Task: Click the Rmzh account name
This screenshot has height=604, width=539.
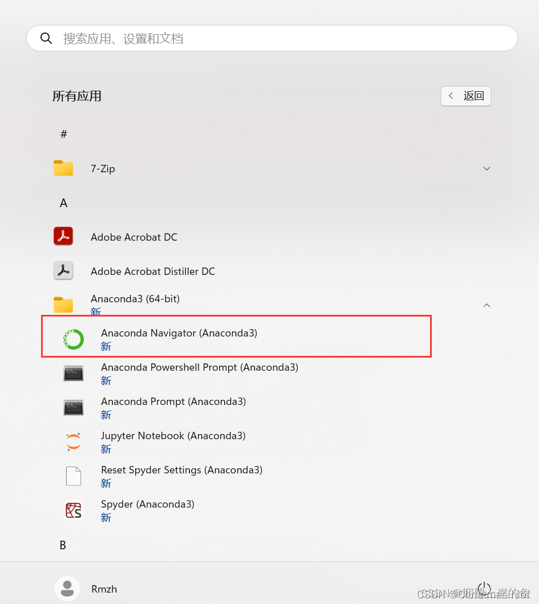Action: 104,589
